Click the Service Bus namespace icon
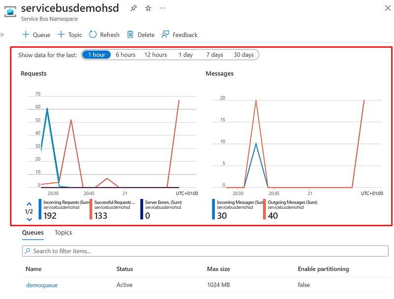Screen dimensions: 394x299 coord(10,11)
